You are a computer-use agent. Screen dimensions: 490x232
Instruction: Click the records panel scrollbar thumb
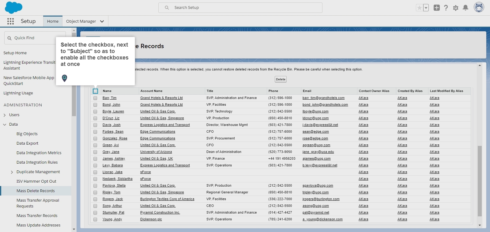(480, 181)
